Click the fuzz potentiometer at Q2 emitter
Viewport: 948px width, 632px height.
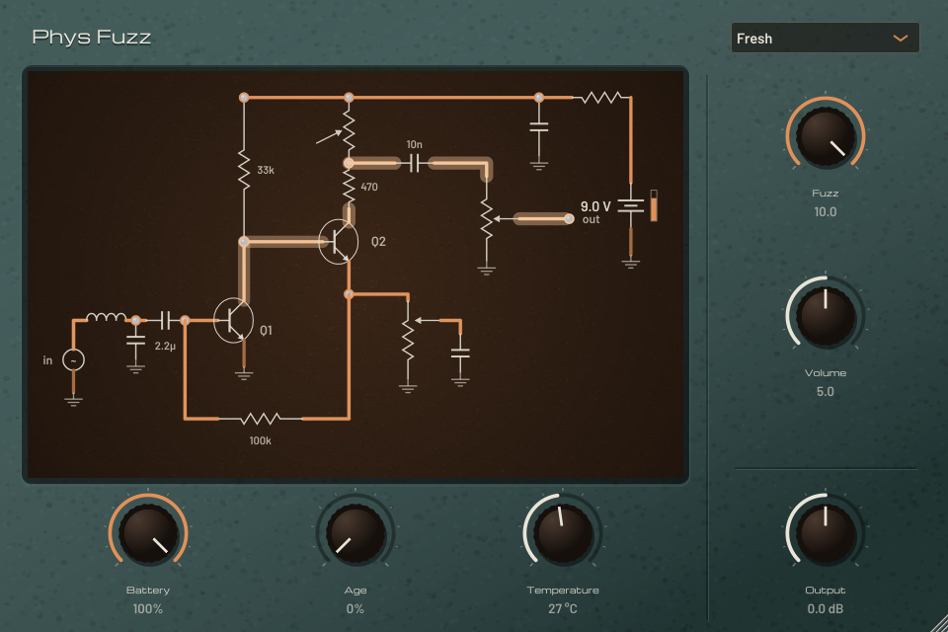[x=408, y=340]
